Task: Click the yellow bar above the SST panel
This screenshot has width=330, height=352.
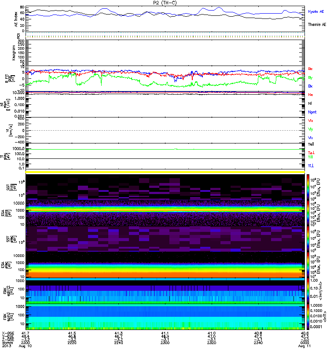Action: coord(165,172)
